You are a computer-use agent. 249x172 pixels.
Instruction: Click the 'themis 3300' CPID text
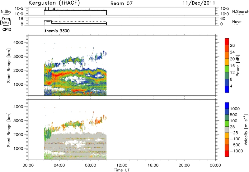(x=57, y=31)
